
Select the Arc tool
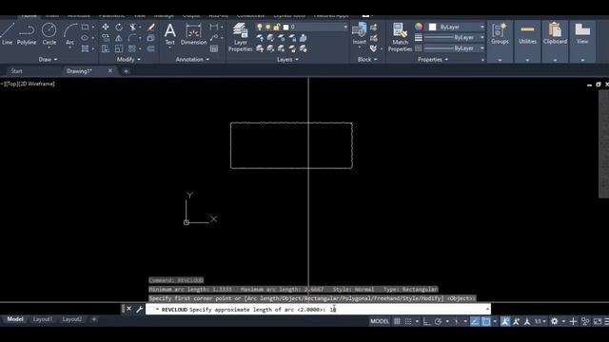(69, 34)
